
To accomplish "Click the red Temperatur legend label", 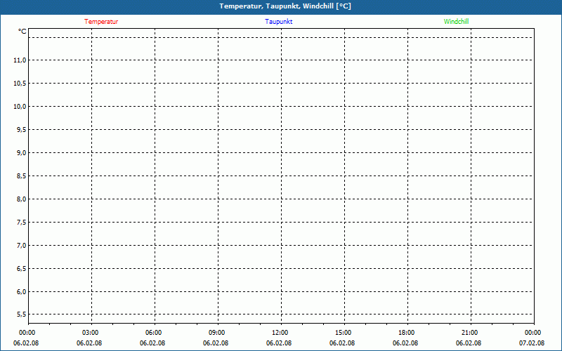I will 101,22.
